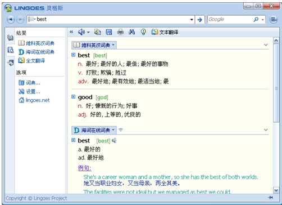Viewport: 282px width, 205px height.
Task: Click the online wifi icon next to 海词在线词典
Action: tap(121, 130)
